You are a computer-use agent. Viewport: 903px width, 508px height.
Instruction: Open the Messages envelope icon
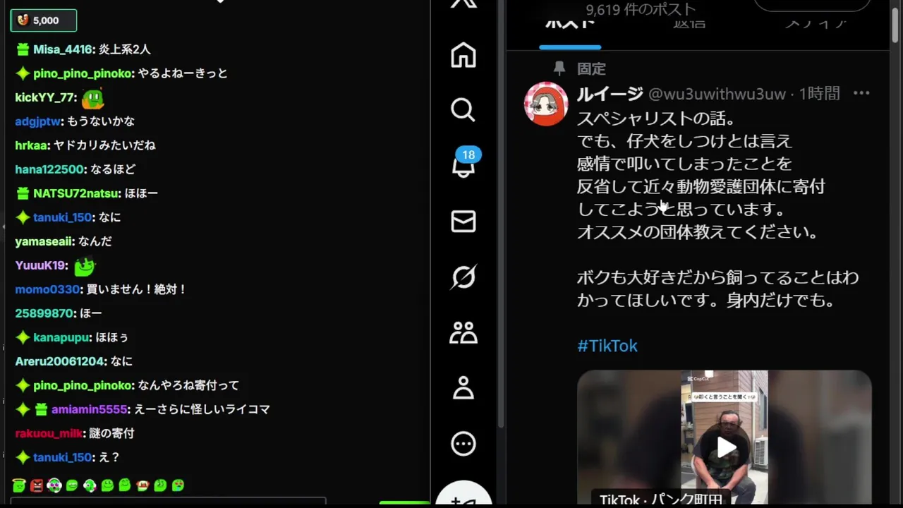click(x=463, y=222)
